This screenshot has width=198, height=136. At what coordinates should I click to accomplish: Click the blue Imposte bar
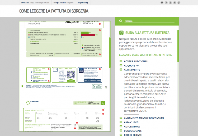(x=81, y=37)
